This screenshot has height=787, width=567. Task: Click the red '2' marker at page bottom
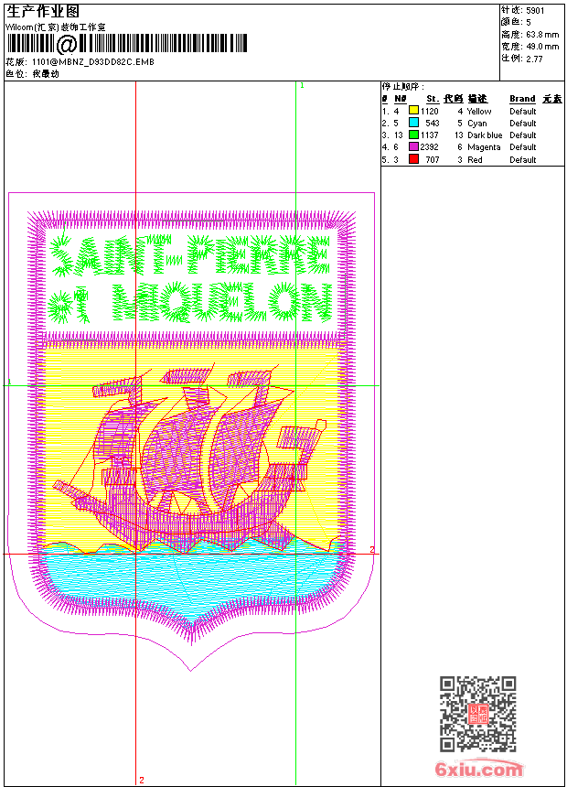[142, 780]
